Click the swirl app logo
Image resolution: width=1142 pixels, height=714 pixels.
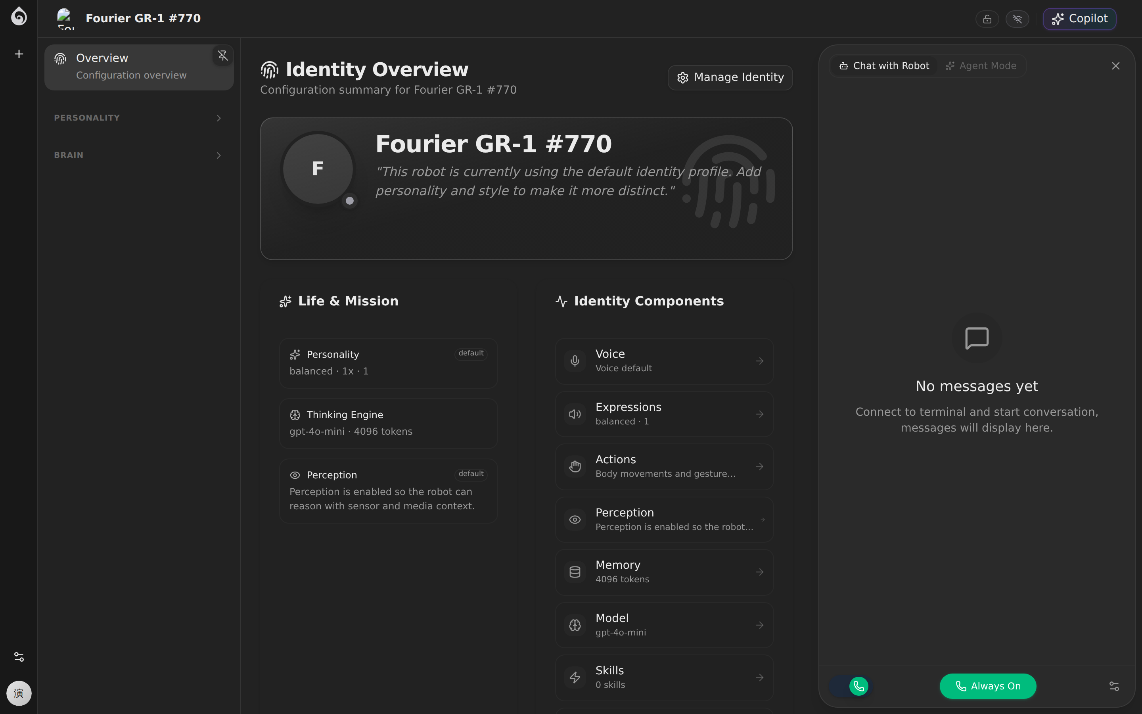(x=19, y=17)
